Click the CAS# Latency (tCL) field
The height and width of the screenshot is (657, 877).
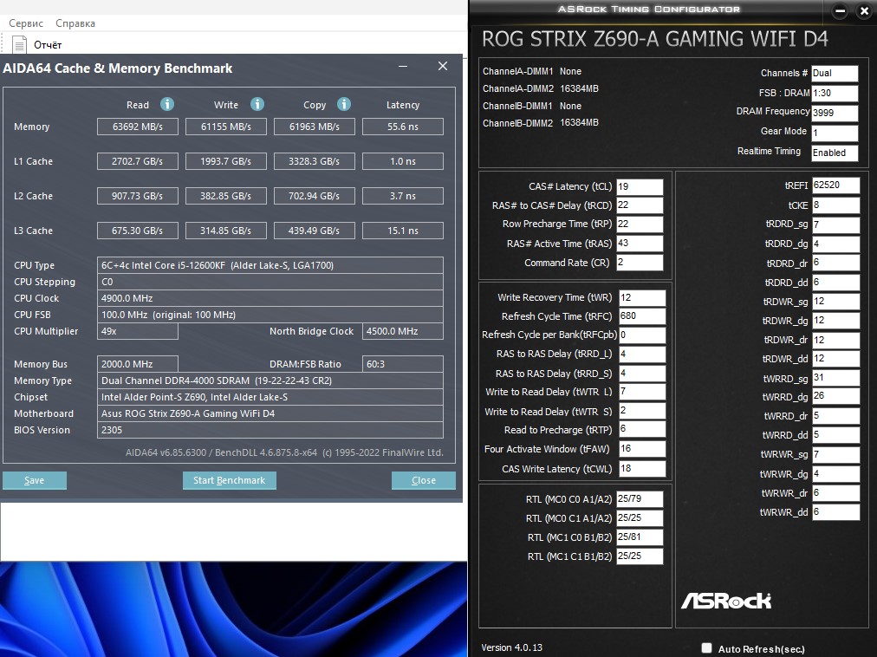coord(640,186)
